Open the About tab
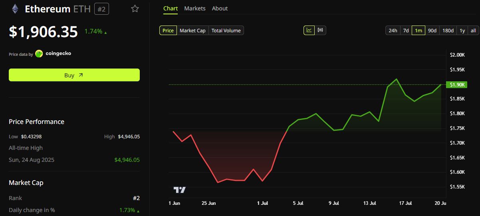 [220, 8]
